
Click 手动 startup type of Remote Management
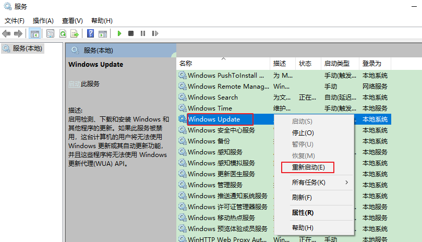[331, 87]
